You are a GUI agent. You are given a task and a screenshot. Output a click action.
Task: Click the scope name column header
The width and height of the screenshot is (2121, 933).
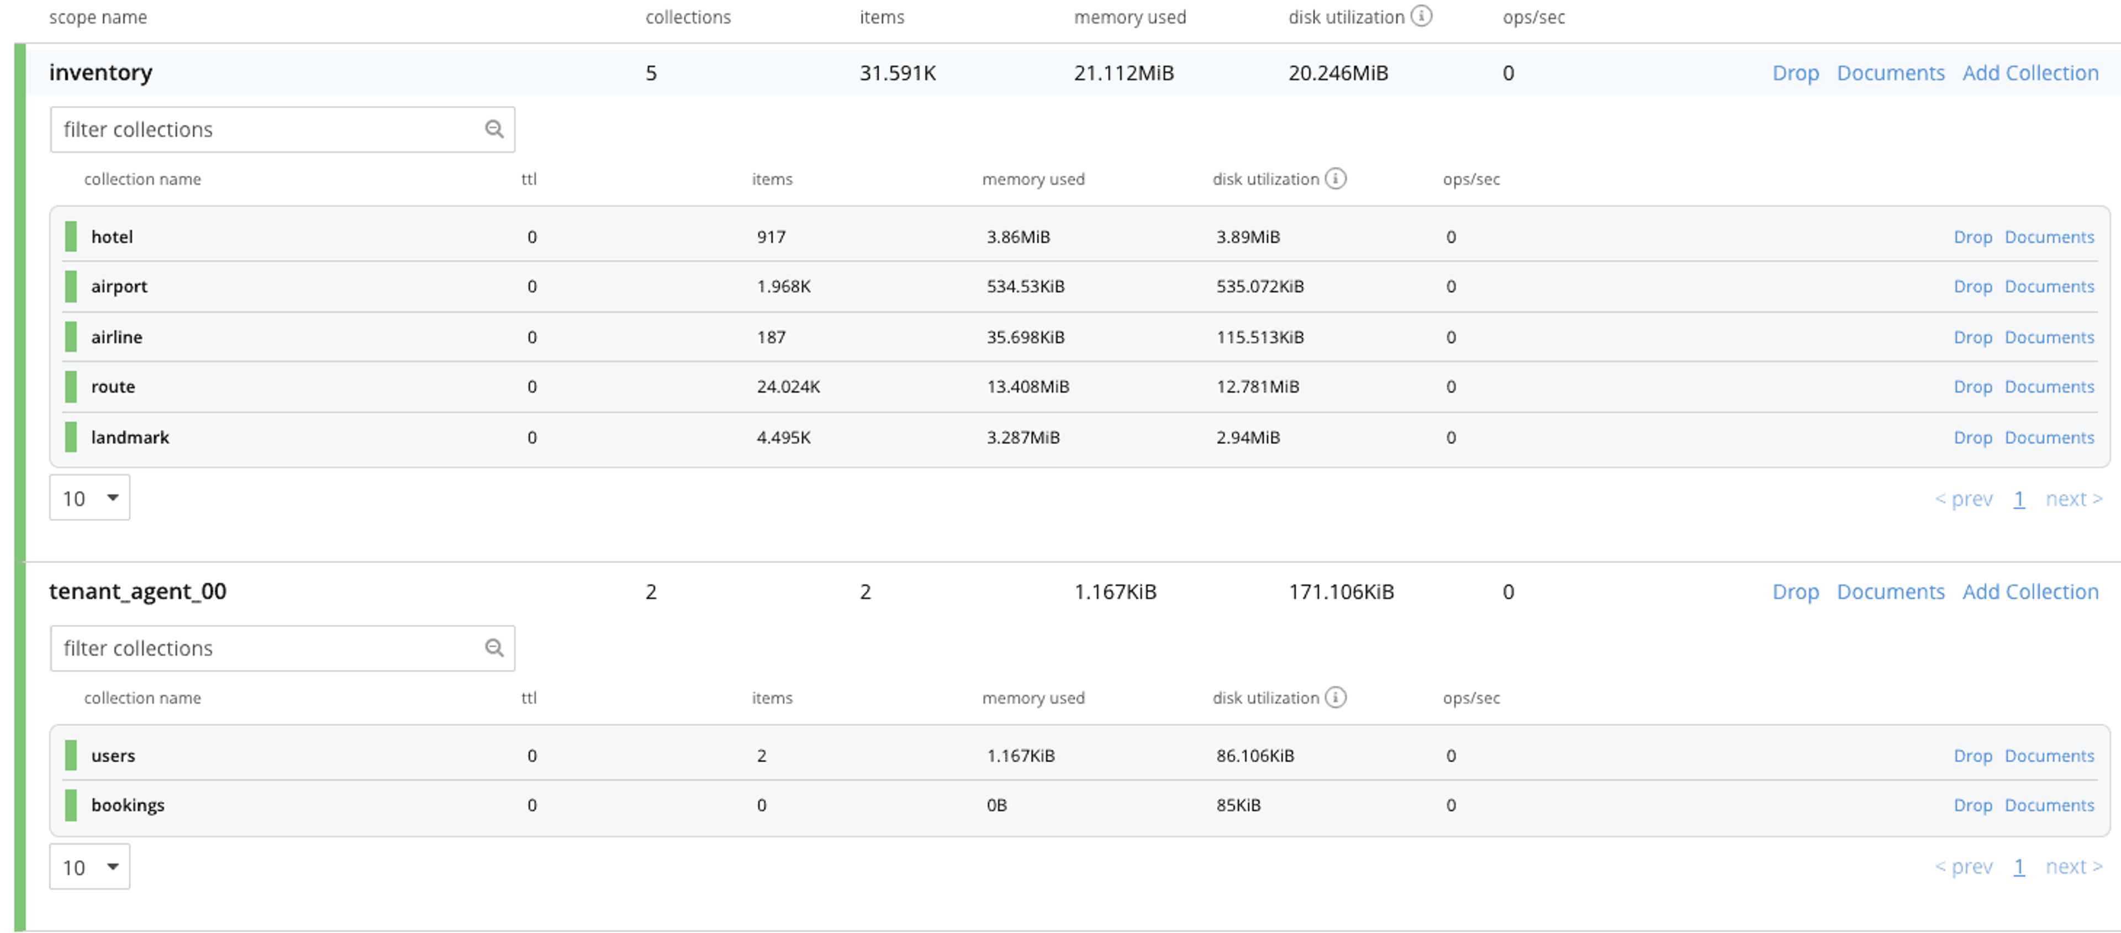coord(98,17)
